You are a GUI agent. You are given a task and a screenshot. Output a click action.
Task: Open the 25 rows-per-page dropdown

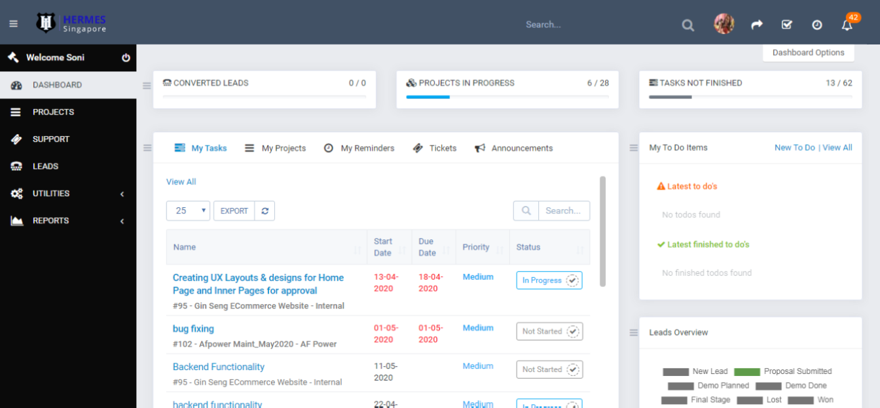[x=188, y=211]
